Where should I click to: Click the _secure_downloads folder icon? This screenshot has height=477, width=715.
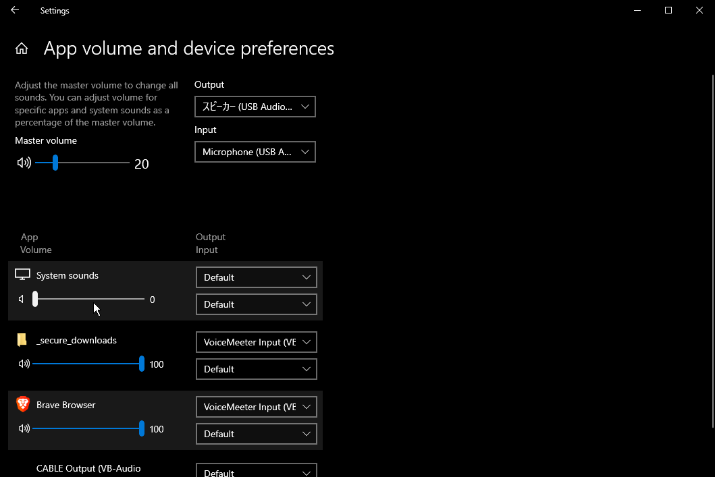[x=22, y=340]
